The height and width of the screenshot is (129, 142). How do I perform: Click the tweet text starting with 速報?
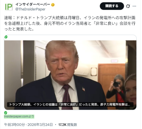pyautogui.click(x=70, y=23)
